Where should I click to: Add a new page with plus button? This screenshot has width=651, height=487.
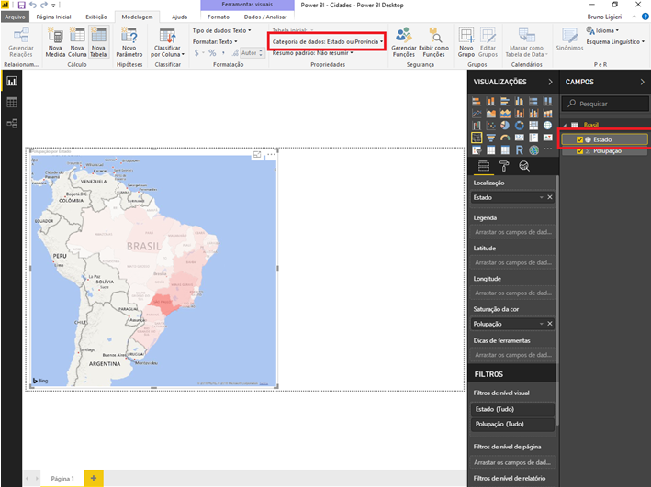(x=94, y=479)
